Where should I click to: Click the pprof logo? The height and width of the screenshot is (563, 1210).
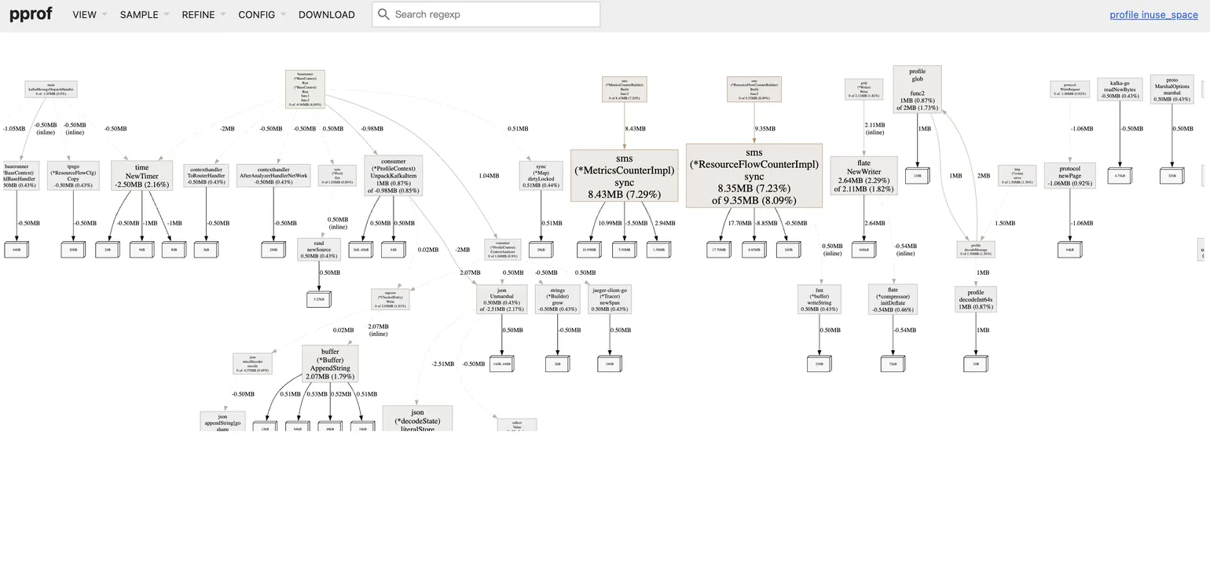click(31, 14)
